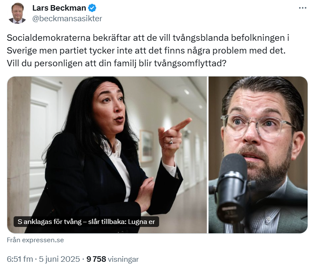Screen dimensions: 311x269
Task: Open the 9 758 view count
Action: click(x=96, y=259)
